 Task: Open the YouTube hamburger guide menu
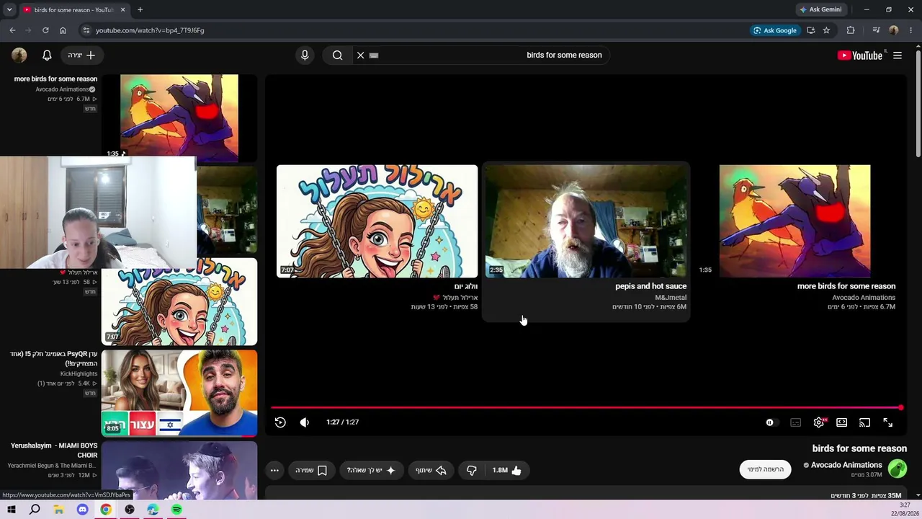(898, 55)
